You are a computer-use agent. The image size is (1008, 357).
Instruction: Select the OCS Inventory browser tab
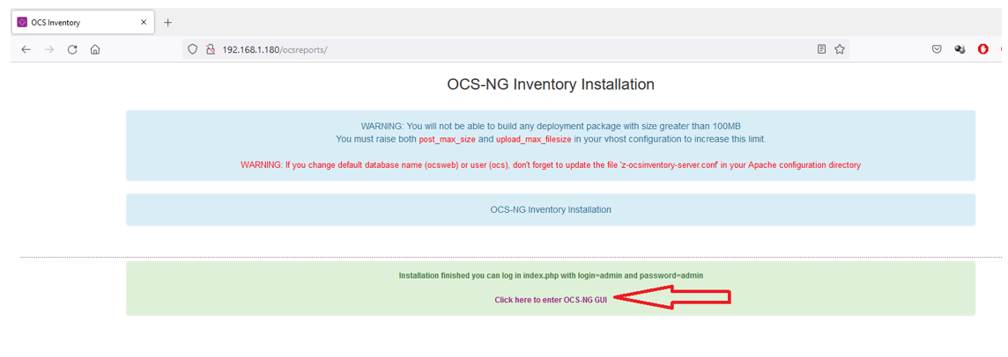pyautogui.click(x=82, y=22)
